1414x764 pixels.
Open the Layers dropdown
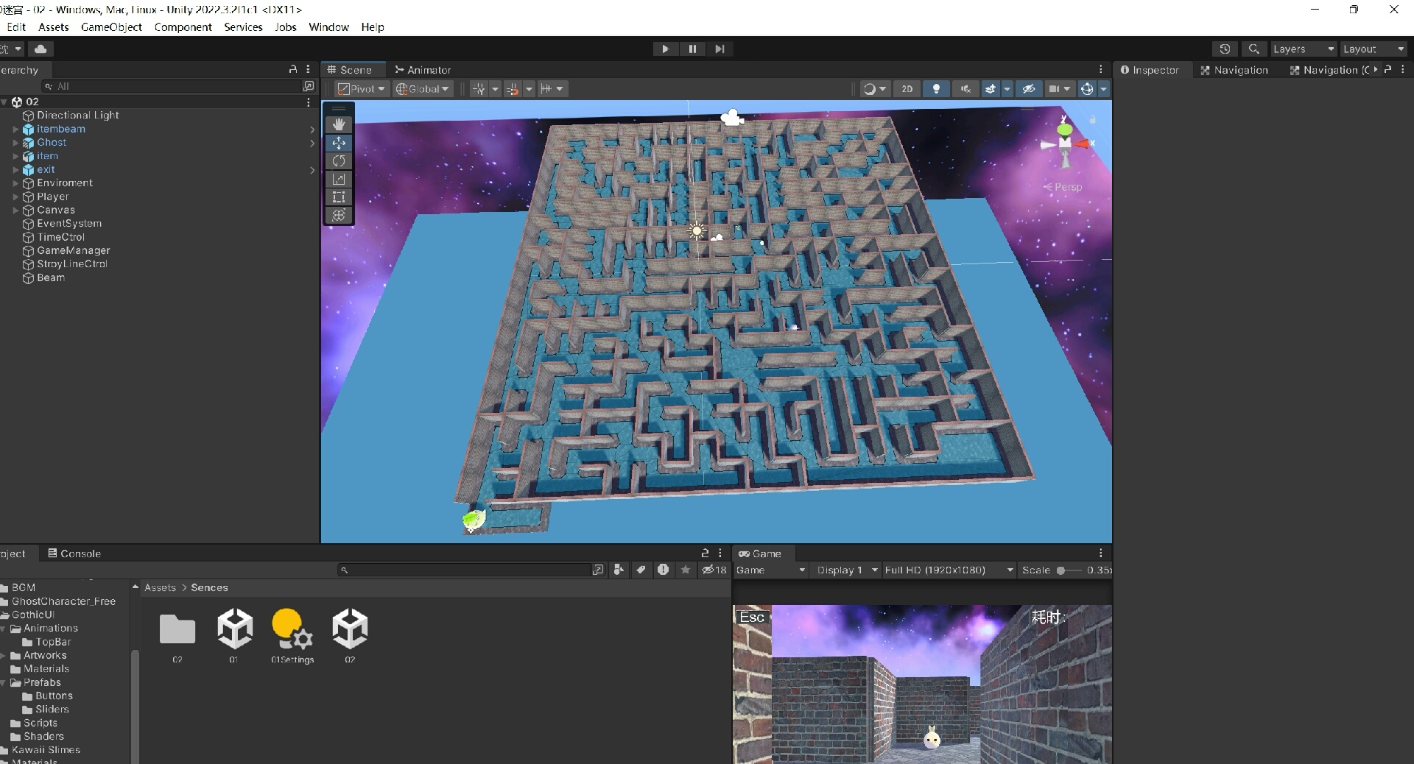(1303, 49)
